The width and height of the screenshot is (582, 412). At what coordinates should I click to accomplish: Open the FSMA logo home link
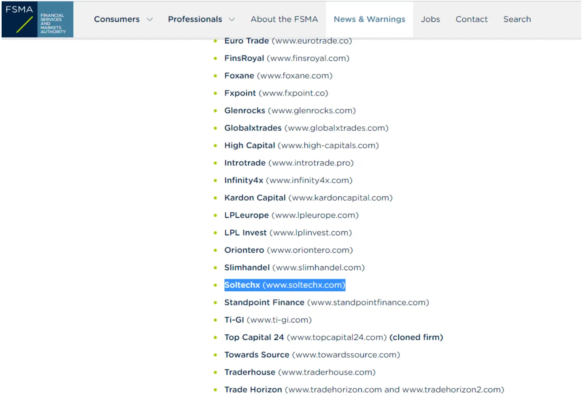(37, 19)
